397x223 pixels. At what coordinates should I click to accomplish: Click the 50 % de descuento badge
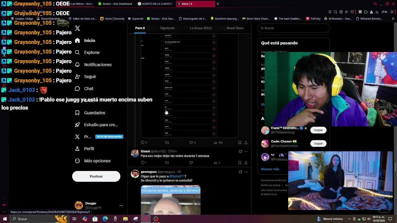coord(109,137)
